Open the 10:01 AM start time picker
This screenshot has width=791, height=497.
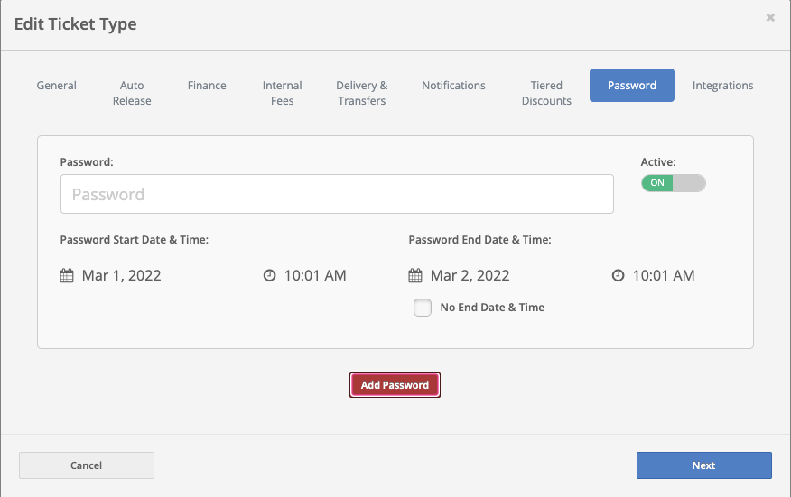tap(315, 276)
